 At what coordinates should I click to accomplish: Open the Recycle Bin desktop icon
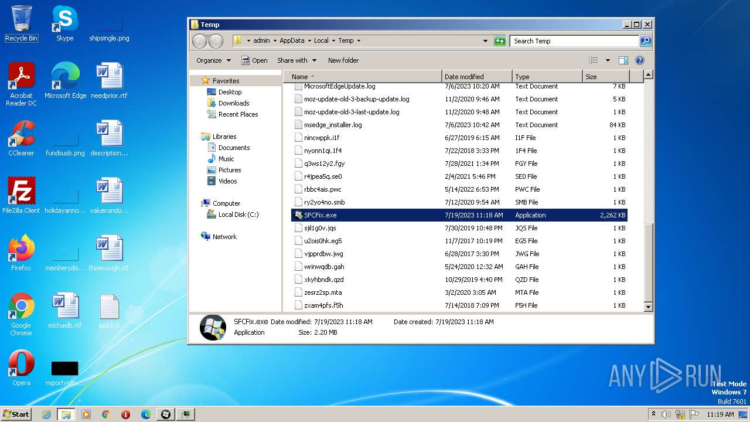click(x=21, y=23)
